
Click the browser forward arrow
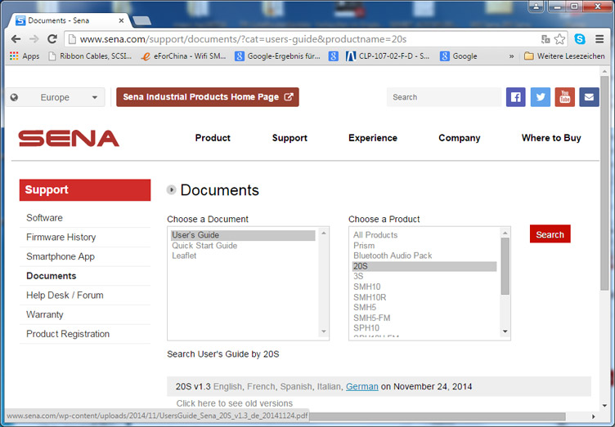pyautogui.click(x=34, y=39)
